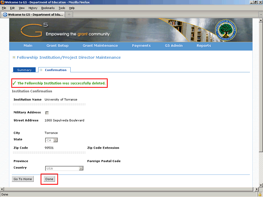Click the 1000 Sepulveda Boulevard address
Viewport: 263px width, 197px height.
pyautogui.click(x=65, y=120)
